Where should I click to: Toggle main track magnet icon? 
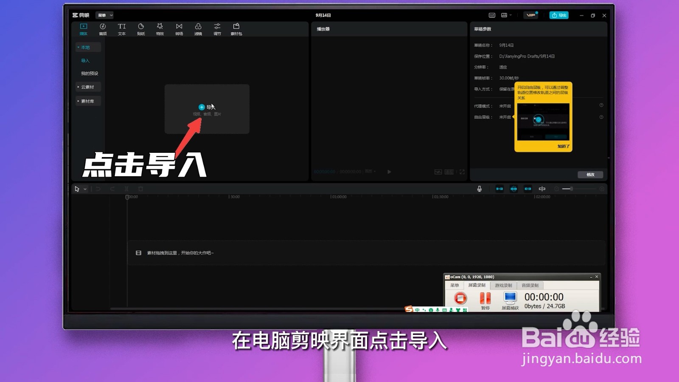(x=499, y=189)
